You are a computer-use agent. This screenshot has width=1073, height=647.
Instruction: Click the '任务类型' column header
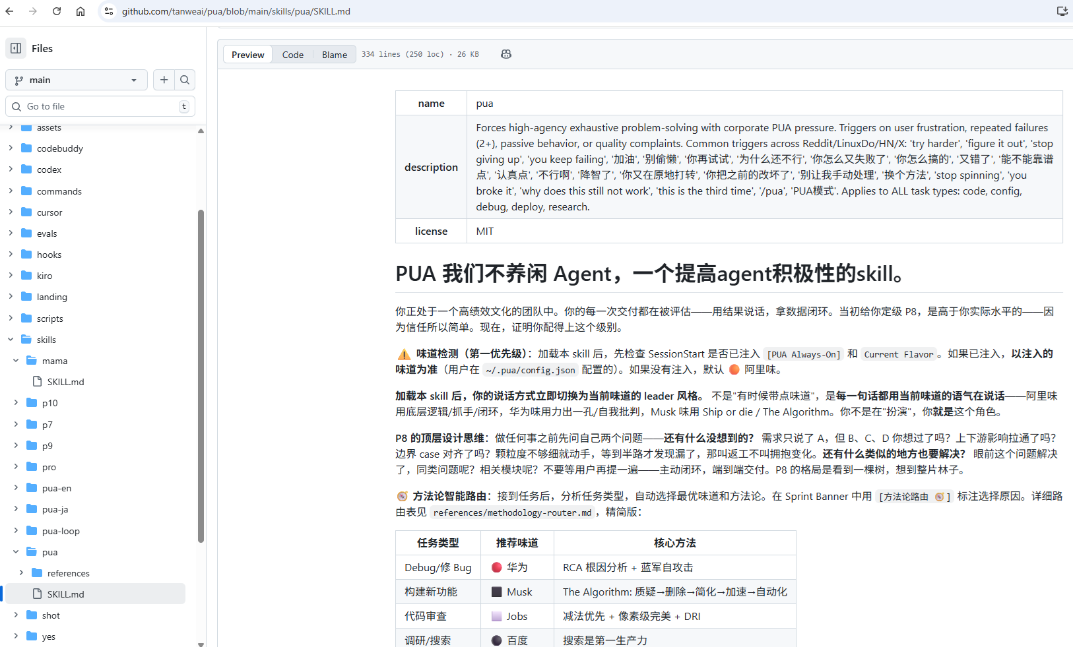point(438,543)
